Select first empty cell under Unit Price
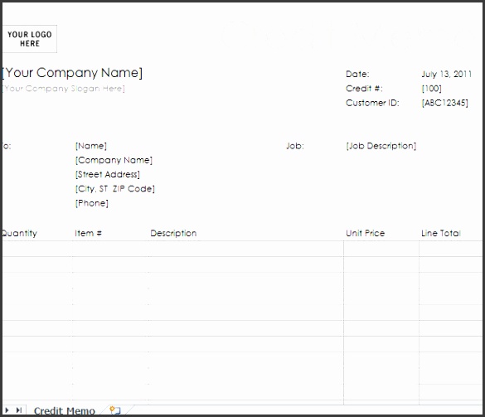Image resolution: width=485 pixels, height=417 pixels. coord(381,249)
